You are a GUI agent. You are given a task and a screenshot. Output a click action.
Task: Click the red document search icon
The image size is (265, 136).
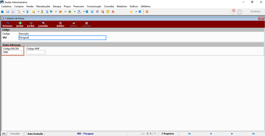click(x=113, y=12)
